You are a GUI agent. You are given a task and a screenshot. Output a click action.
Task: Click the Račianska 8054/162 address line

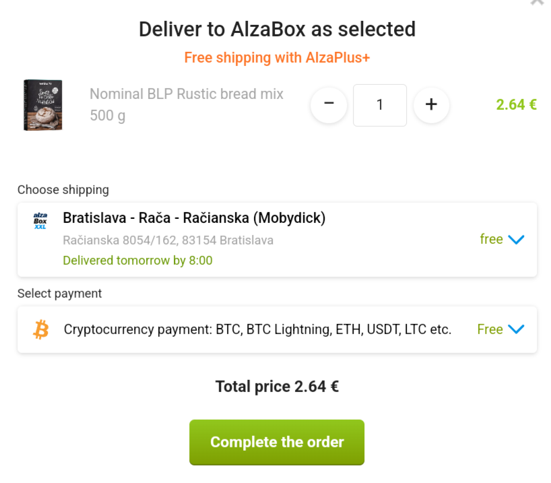click(x=168, y=240)
